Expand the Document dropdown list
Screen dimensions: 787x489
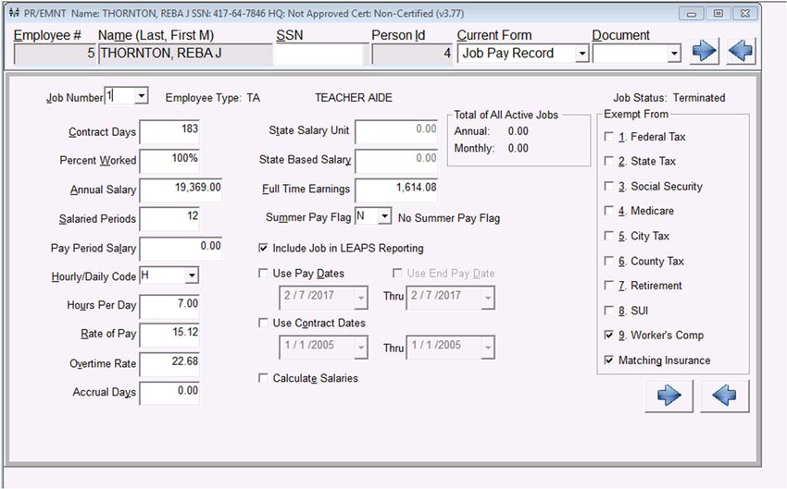673,54
